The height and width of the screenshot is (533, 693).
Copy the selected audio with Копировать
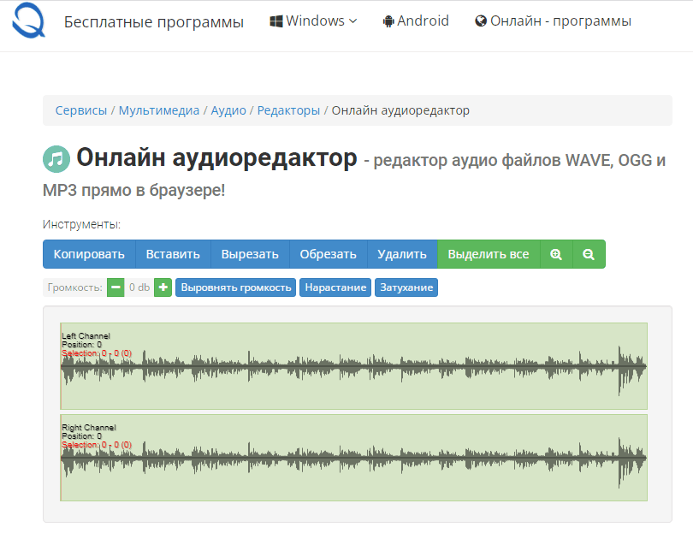(x=88, y=254)
